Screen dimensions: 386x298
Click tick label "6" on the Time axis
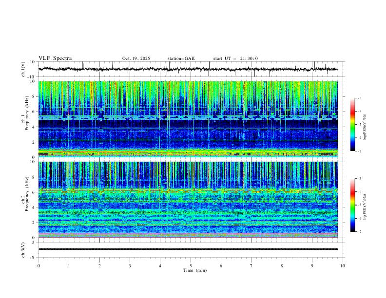point(221,266)
